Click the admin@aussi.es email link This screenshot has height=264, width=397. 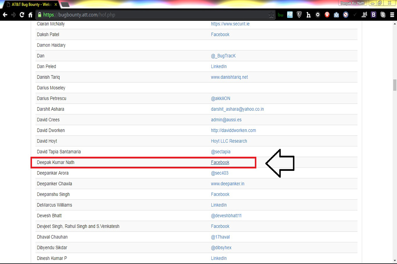coord(226,120)
